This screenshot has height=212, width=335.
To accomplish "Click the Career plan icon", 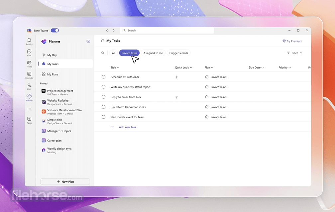I will click(x=44, y=141).
